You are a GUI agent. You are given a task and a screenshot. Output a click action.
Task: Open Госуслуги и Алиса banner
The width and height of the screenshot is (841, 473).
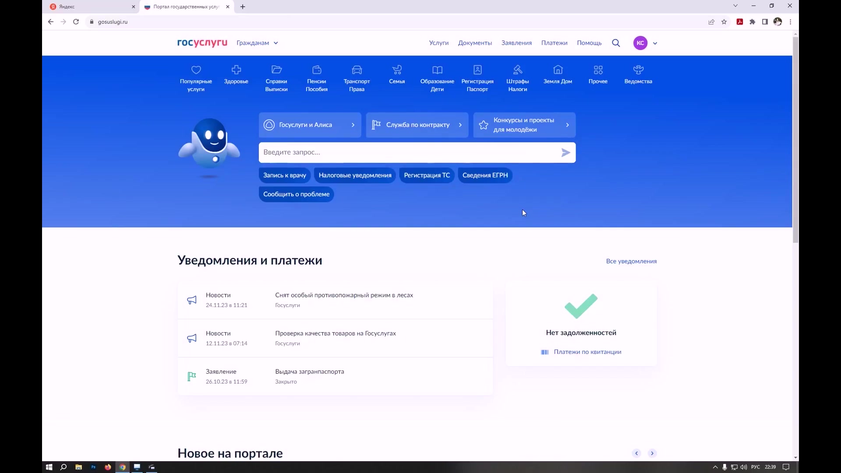tap(310, 125)
